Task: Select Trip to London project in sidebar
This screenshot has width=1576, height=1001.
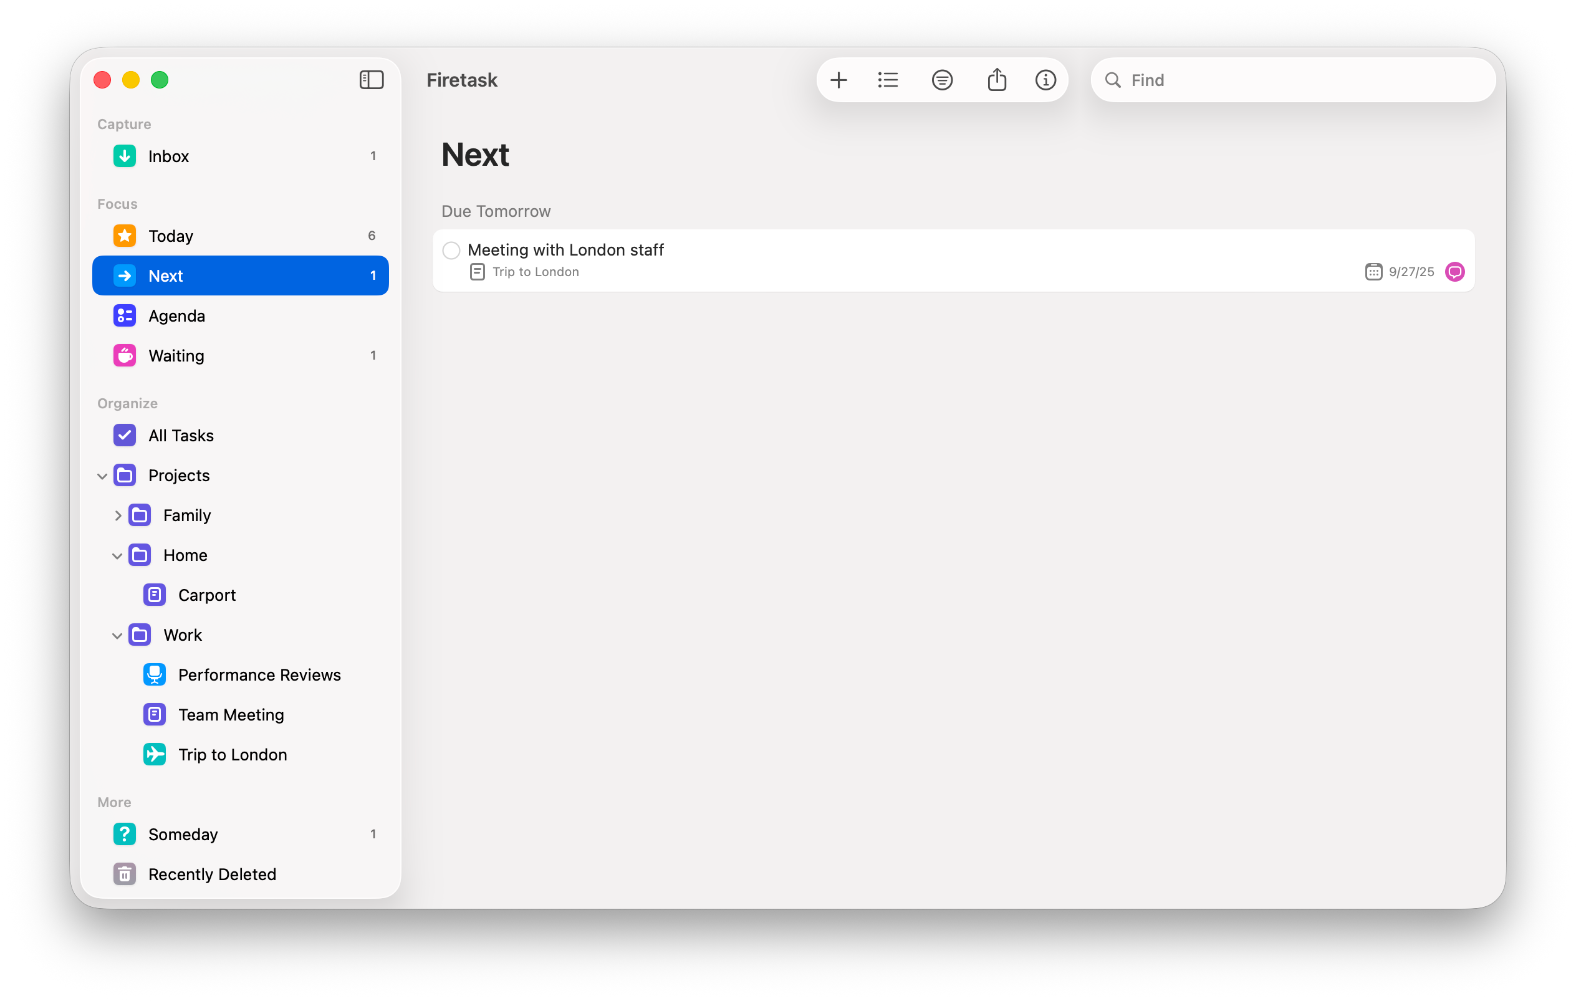Action: 233,755
